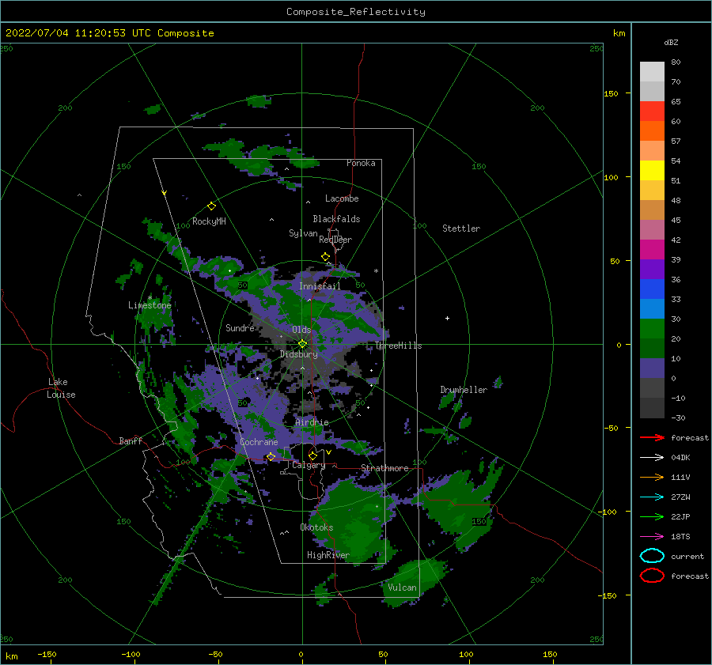The height and width of the screenshot is (665, 712).
Task: Click the Olds city label
Action: [301, 330]
